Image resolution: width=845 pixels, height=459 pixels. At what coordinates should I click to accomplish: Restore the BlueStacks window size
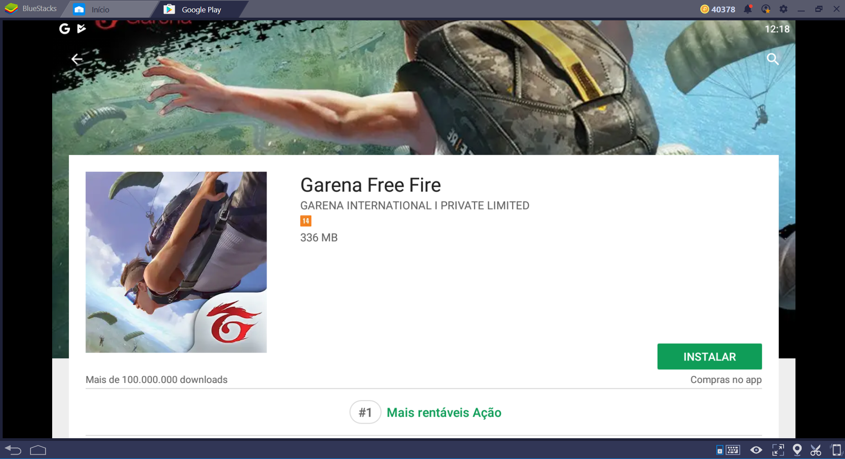[819, 9]
